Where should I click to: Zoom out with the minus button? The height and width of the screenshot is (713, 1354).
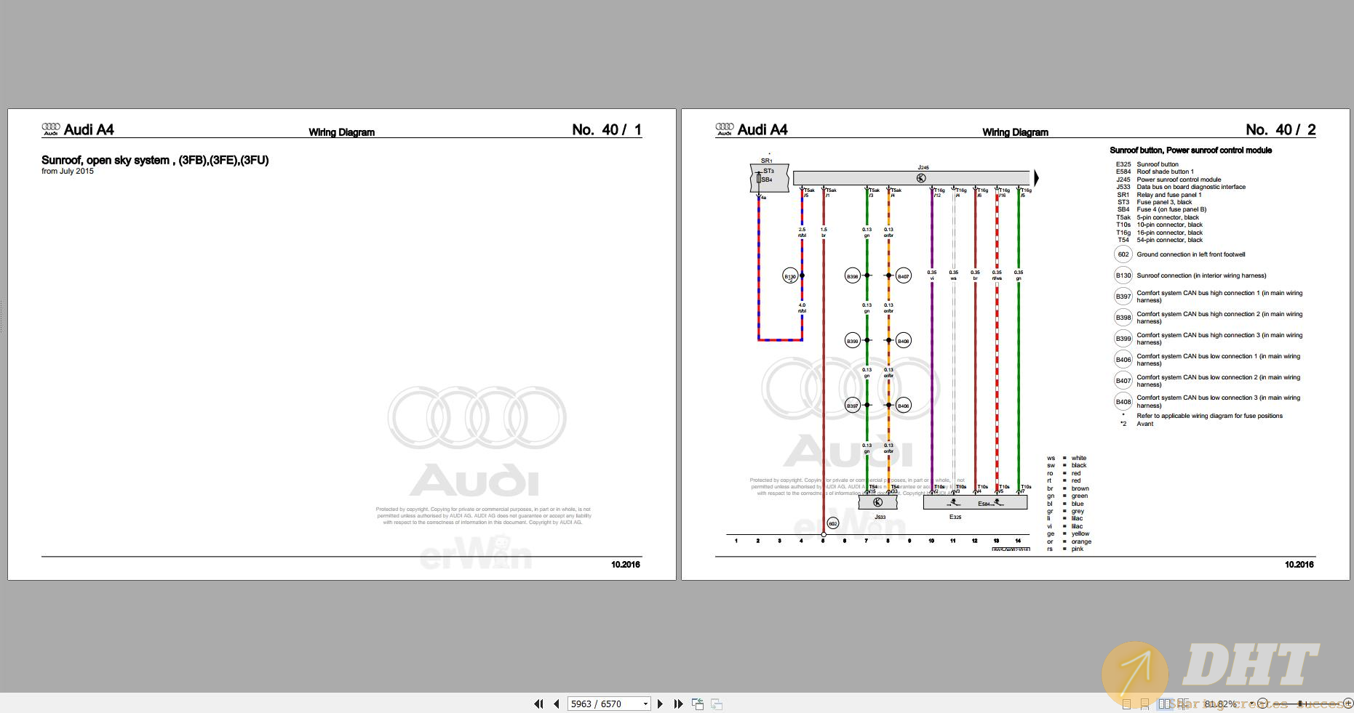click(x=1262, y=704)
